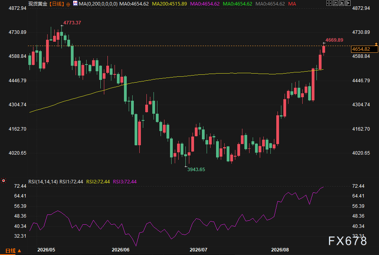Viewport: 379px width, 255px height.
Task: Open the 日线 timeframe selector at bottom
Action: [13, 251]
